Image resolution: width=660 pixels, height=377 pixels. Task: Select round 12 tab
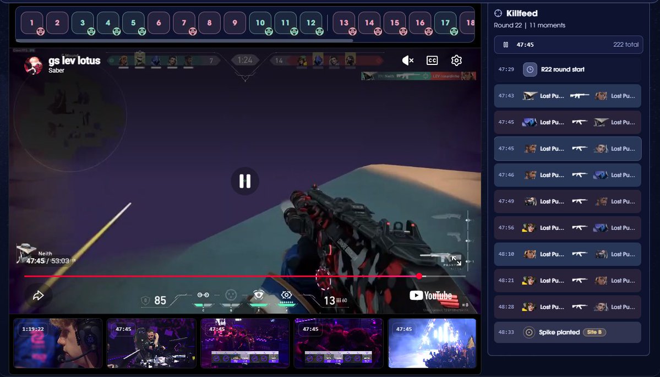(311, 23)
